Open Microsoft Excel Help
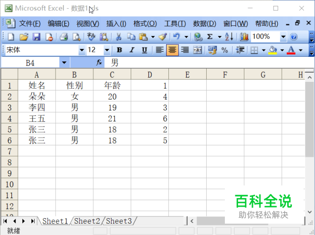The width and height of the screenshot is (315, 235). [x=294, y=37]
